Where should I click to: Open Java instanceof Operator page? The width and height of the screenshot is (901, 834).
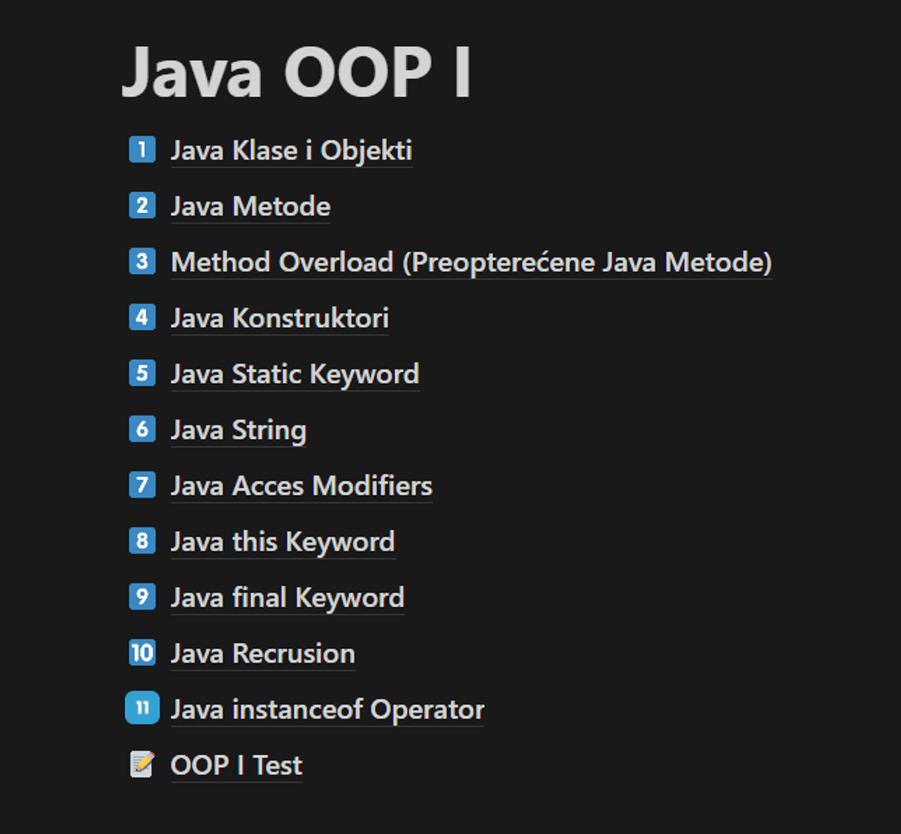[x=327, y=709]
